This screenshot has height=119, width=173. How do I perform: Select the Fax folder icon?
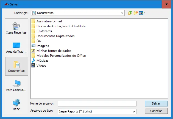(33, 41)
